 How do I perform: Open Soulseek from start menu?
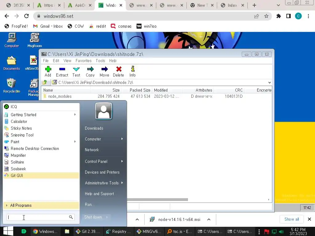pos(41,169)
